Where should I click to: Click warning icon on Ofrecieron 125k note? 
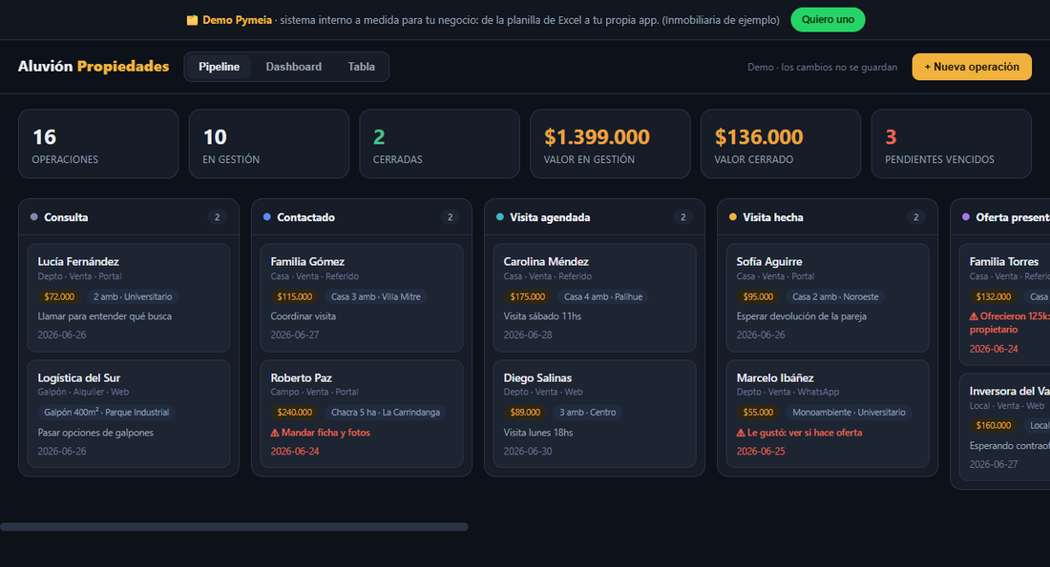(x=974, y=316)
